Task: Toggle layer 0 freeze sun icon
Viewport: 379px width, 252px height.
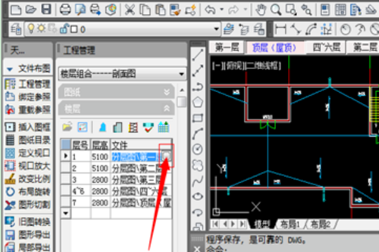Action: click(41, 28)
